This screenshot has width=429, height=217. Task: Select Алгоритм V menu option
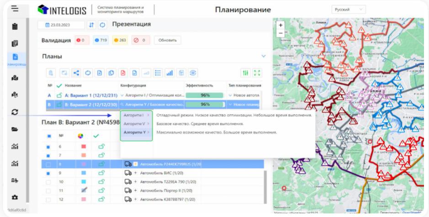click(x=136, y=124)
